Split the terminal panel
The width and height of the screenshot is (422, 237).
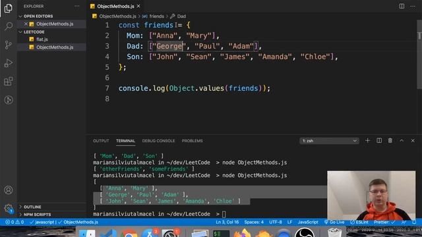(379, 140)
